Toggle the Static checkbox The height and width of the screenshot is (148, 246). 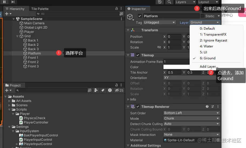(x=203, y=16)
